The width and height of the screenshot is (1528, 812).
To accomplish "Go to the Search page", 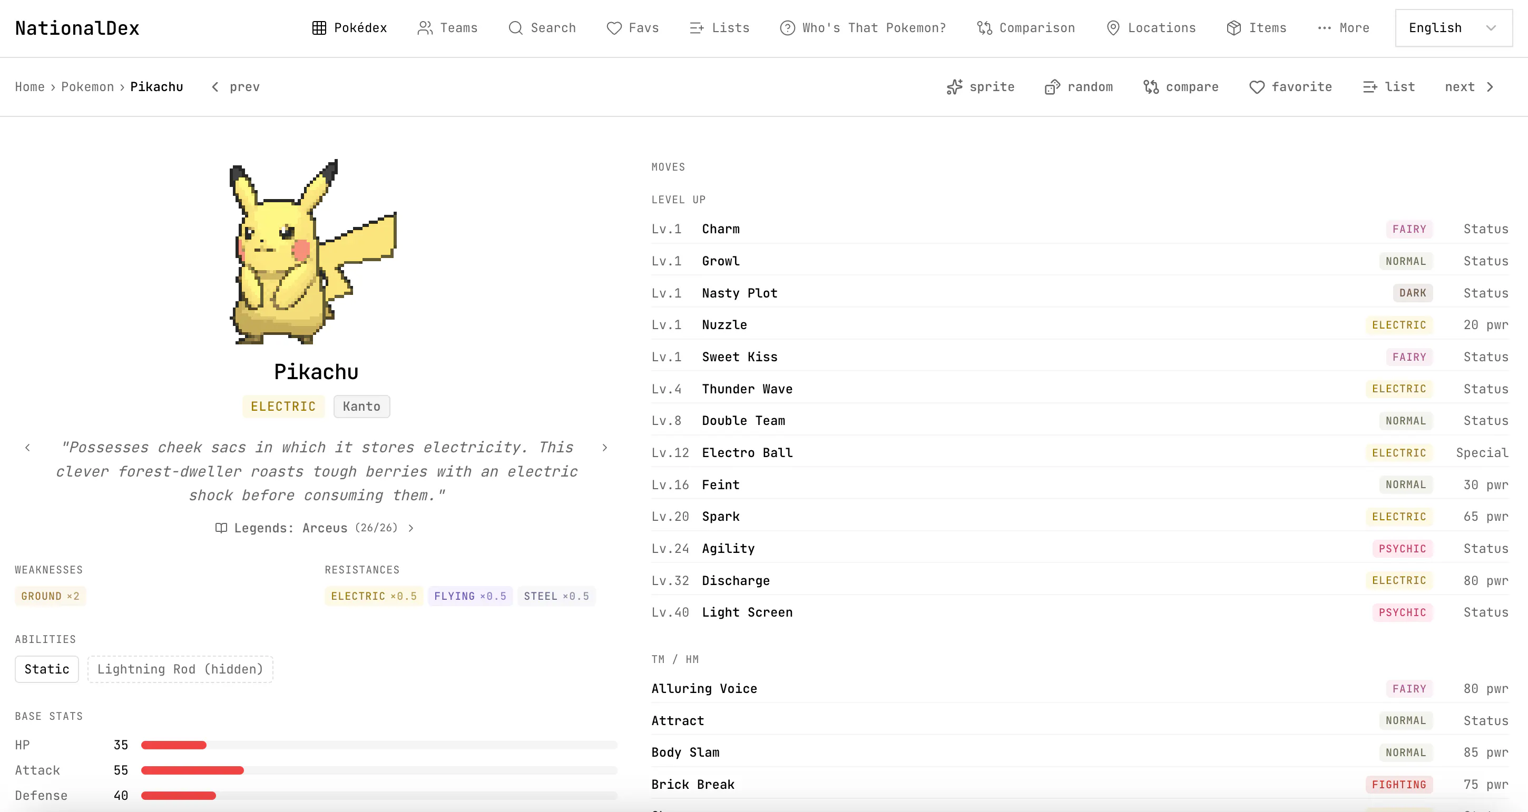I will 542,28.
